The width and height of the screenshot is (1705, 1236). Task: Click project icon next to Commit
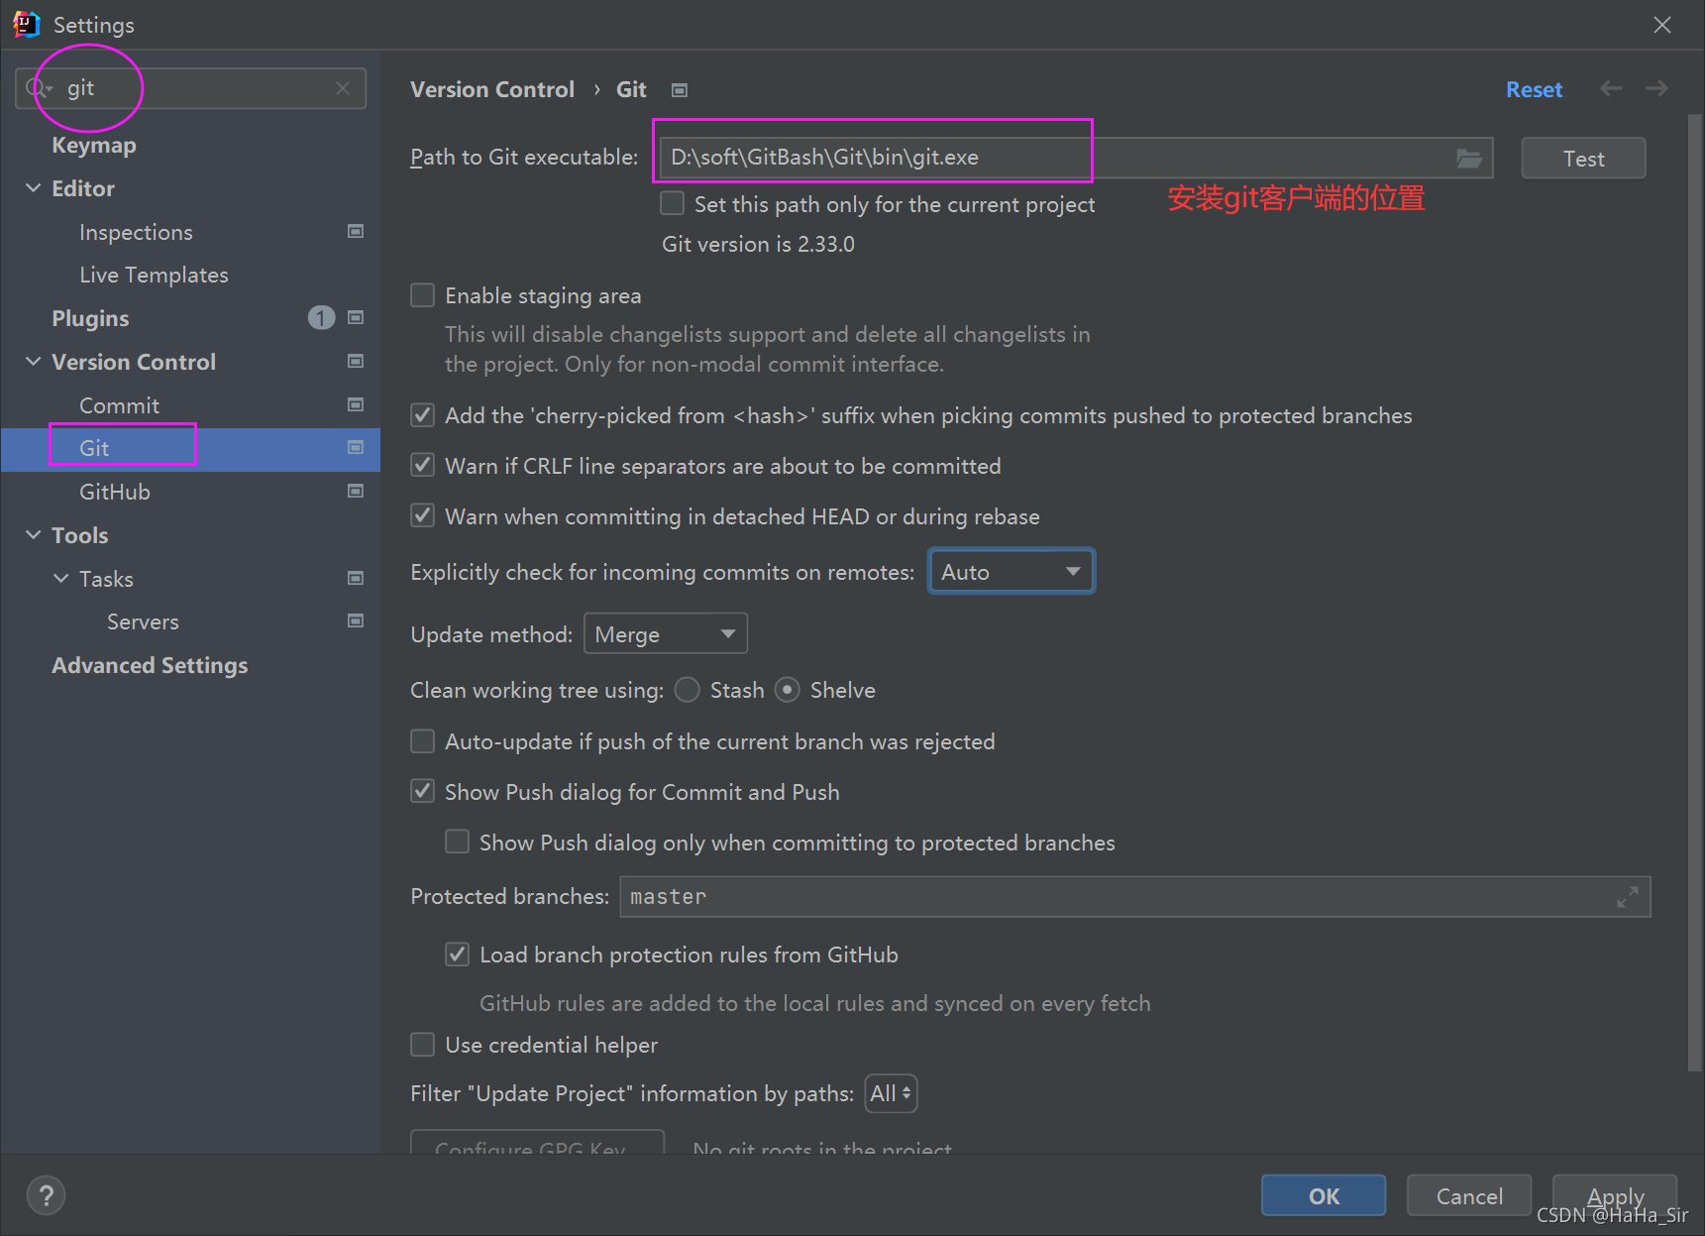356,404
